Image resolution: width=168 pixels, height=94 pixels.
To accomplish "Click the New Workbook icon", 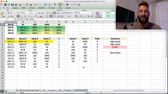I will [2, 4].
